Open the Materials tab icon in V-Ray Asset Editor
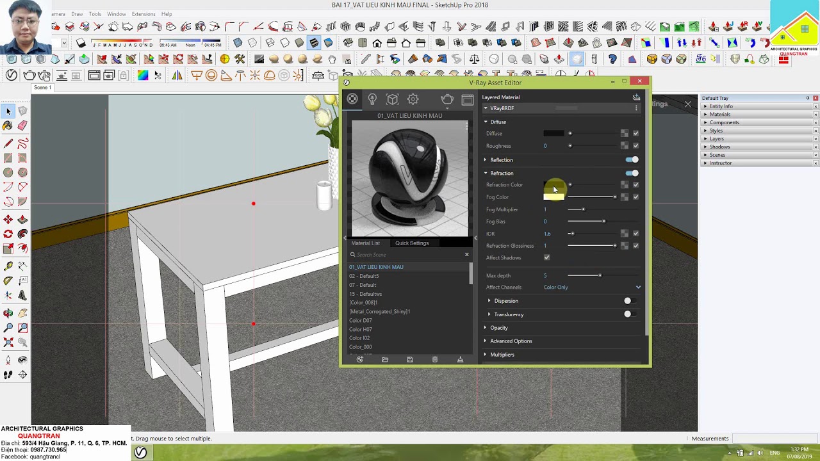This screenshot has height=461, width=820. tap(352, 99)
